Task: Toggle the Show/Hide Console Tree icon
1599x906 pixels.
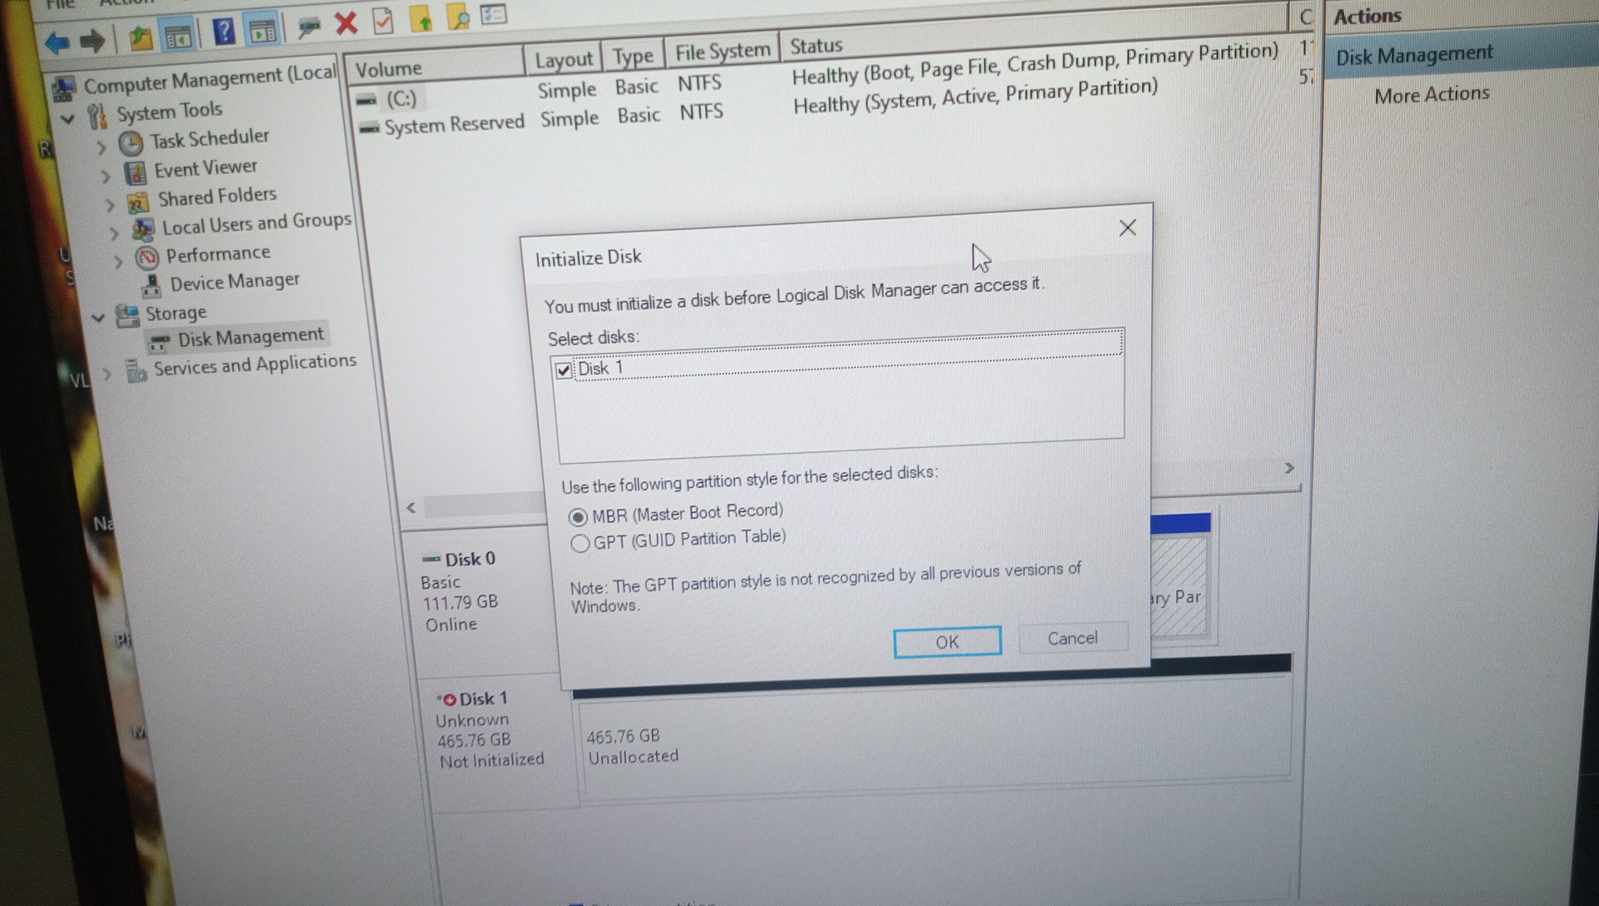Action: (178, 36)
